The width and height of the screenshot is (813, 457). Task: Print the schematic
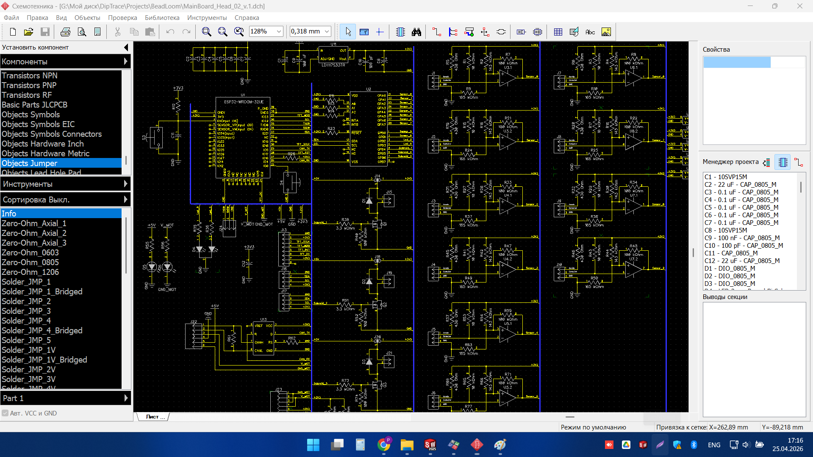click(x=65, y=32)
